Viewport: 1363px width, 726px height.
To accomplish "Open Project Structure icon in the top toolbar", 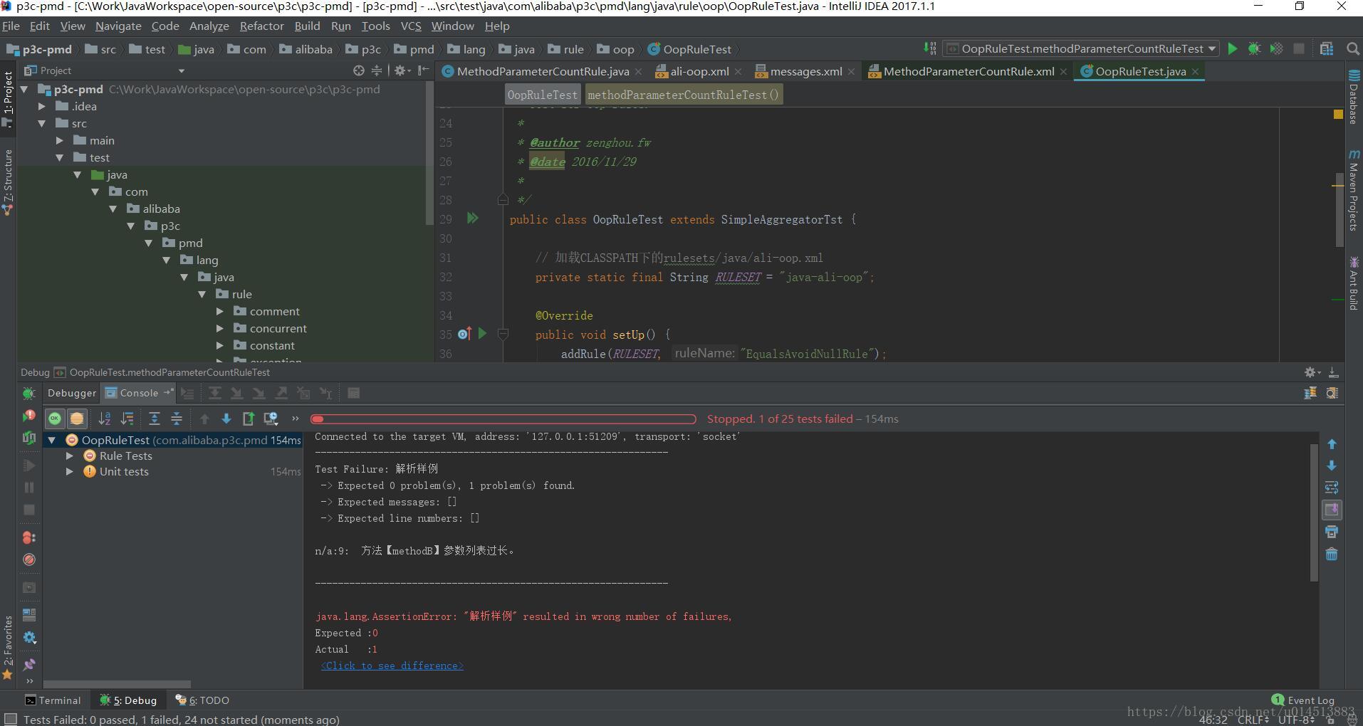I will 1327,48.
